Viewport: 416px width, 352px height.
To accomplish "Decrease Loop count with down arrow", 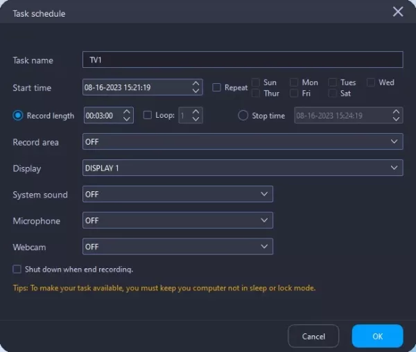I will point(196,119).
